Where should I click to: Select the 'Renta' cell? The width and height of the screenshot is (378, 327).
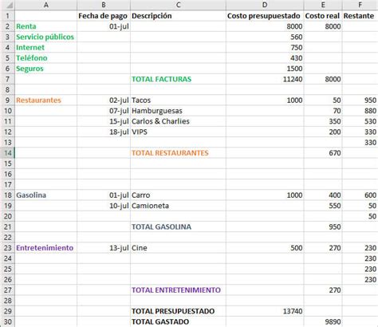tap(45, 26)
